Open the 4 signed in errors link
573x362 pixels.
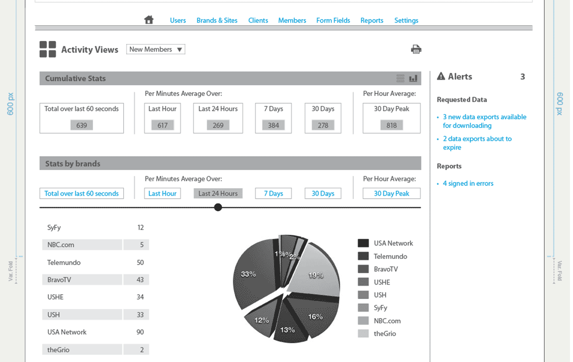pos(467,183)
